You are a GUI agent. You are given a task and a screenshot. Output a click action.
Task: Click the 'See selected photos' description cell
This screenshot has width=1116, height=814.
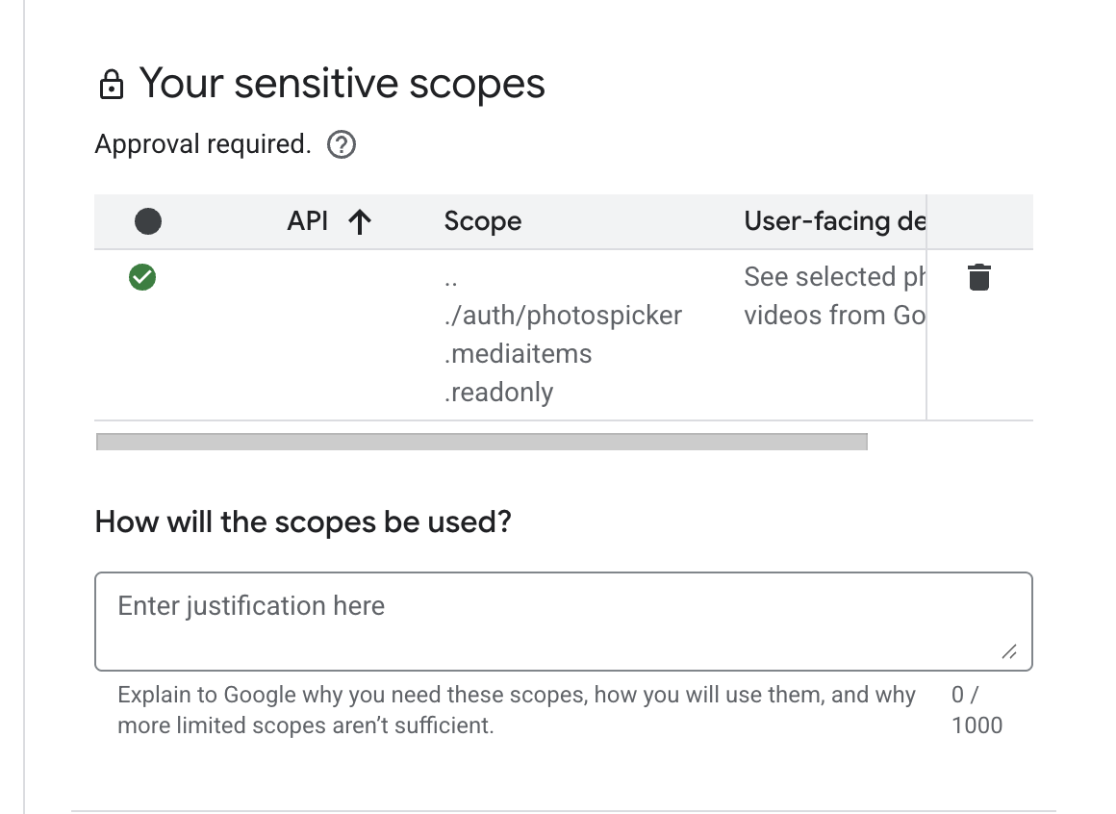[x=833, y=296]
